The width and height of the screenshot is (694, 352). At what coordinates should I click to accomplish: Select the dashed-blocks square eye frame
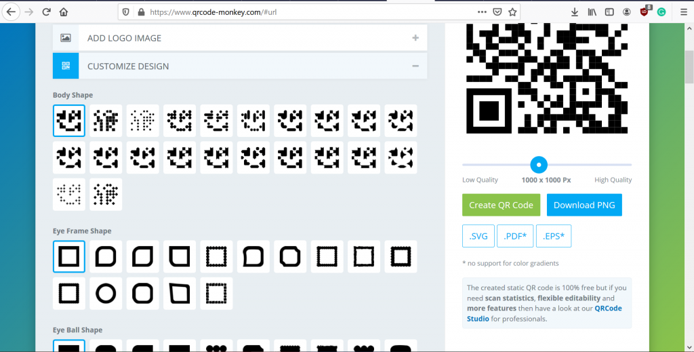[216, 294]
